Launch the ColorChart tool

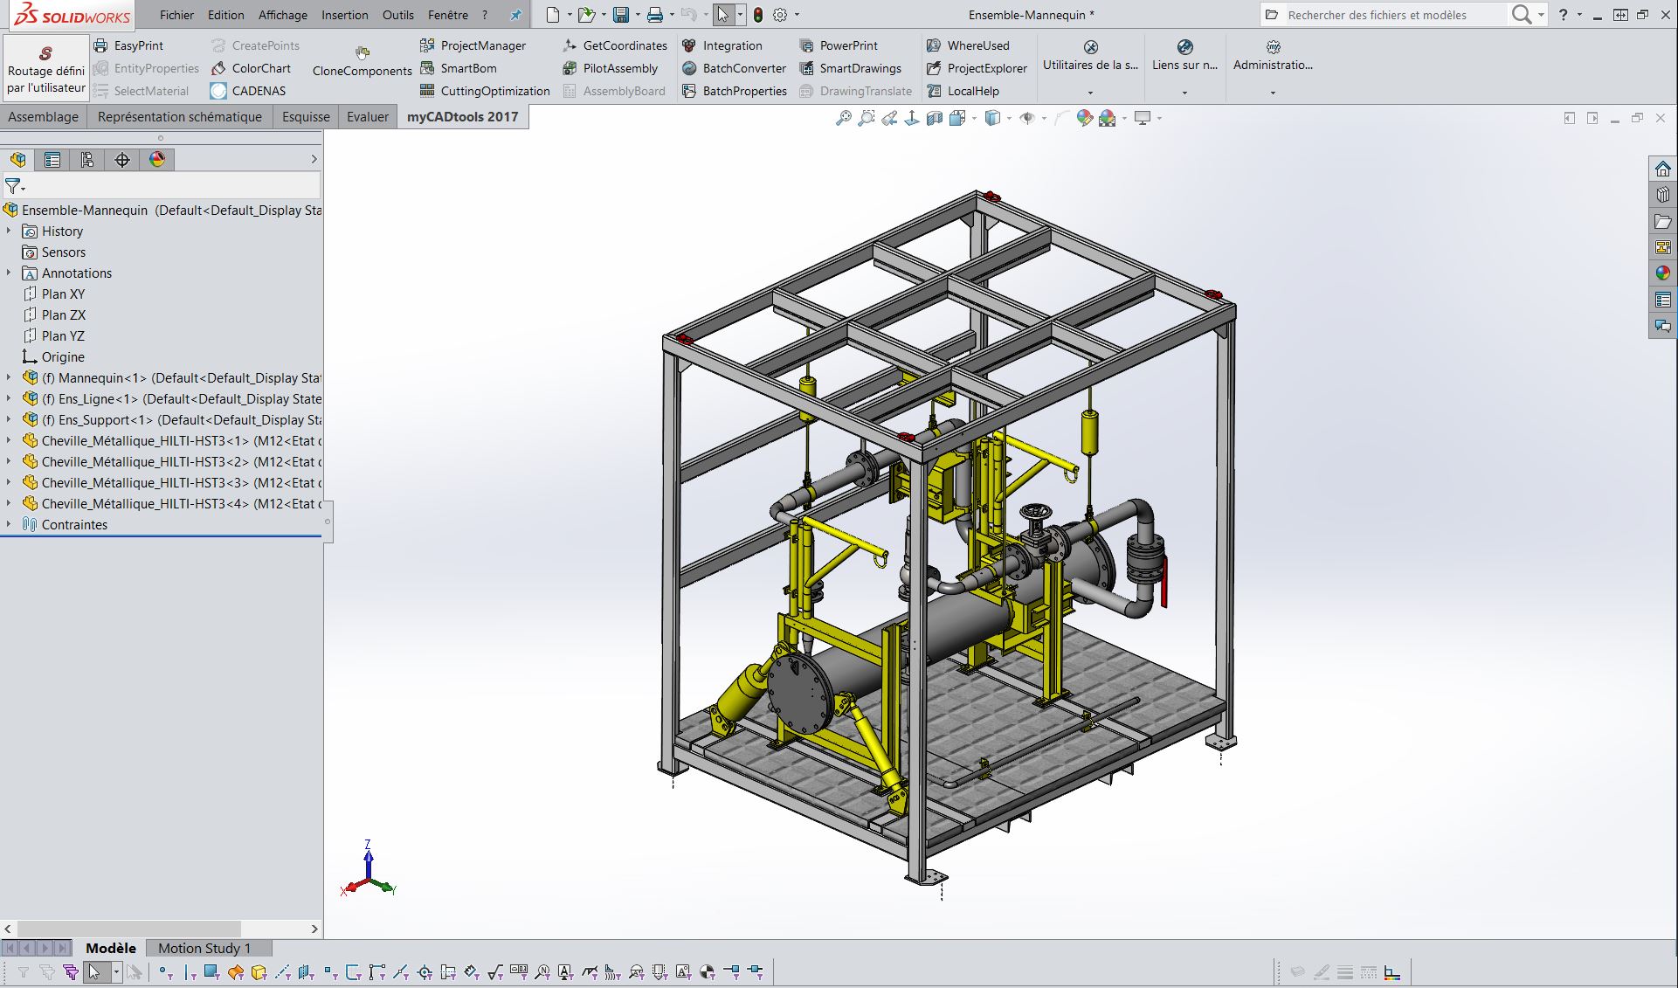point(251,68)
